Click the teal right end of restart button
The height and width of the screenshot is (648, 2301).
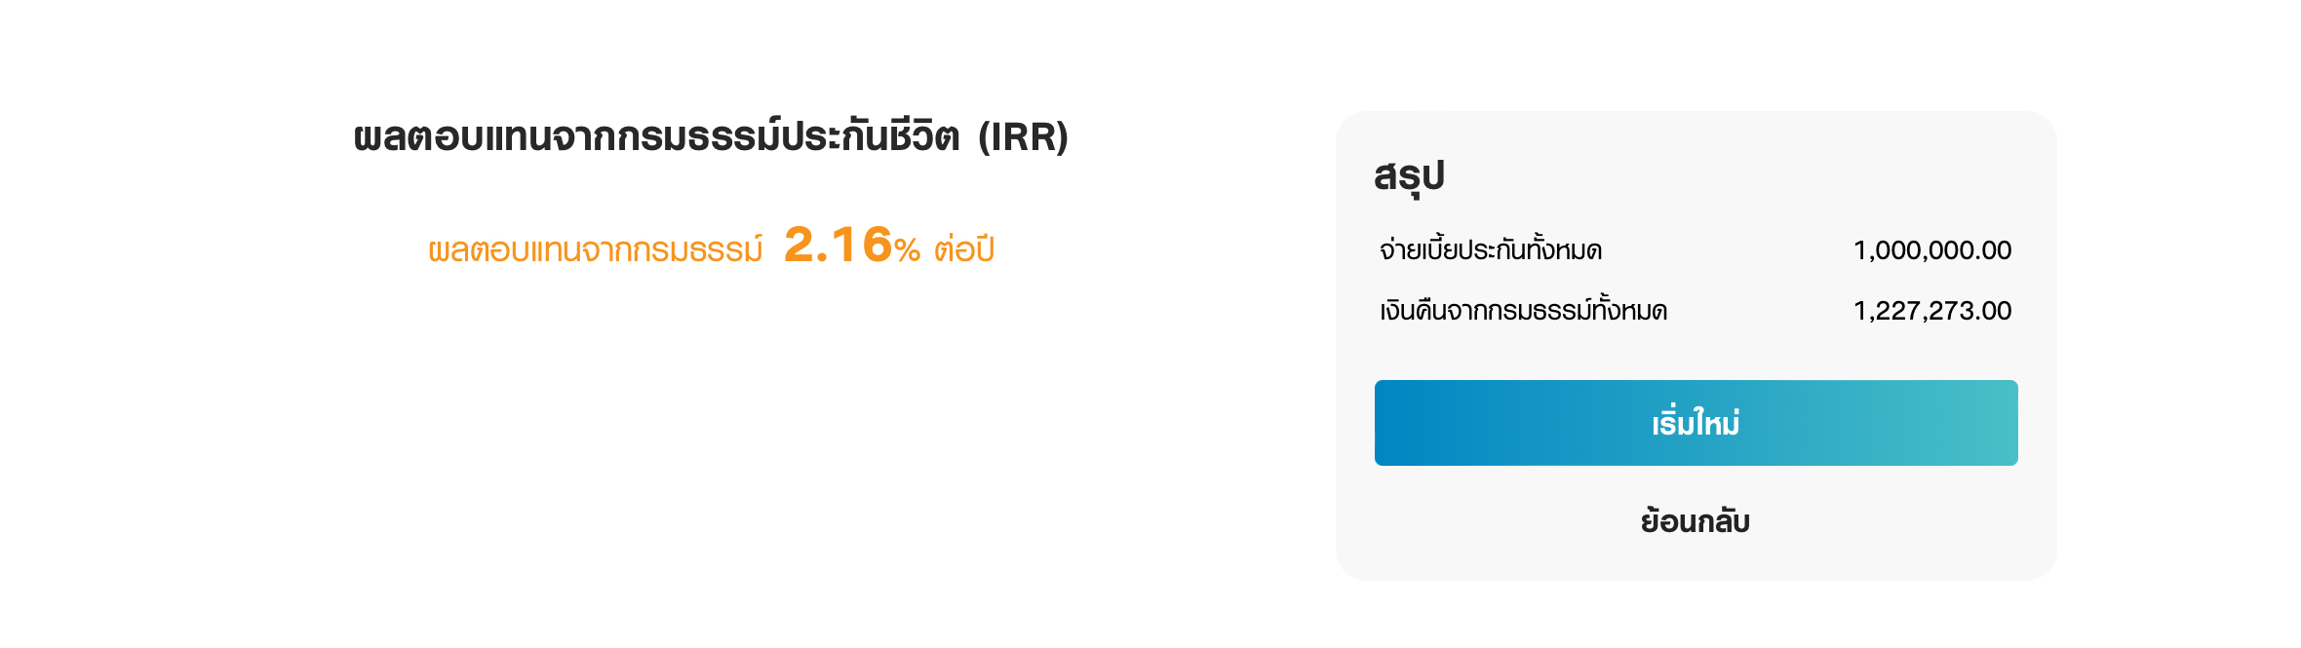(x=1979, y=423)
